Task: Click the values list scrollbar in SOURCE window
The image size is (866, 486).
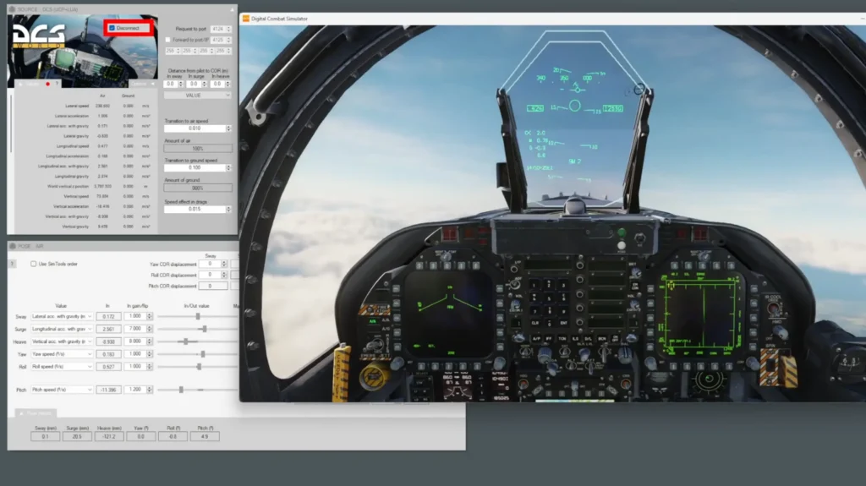Action: tap(10, 124)
